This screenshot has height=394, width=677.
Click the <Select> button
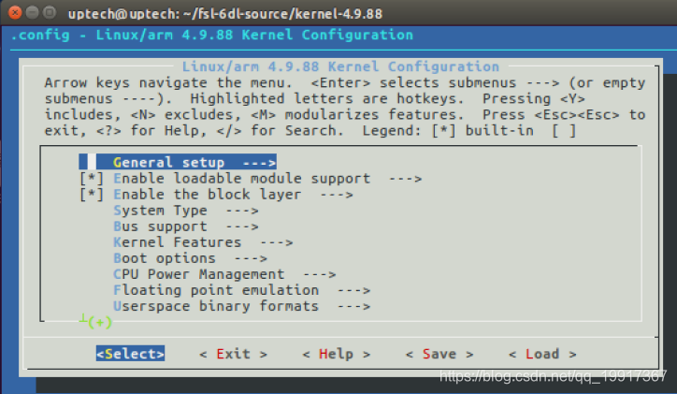coord(130,354)
